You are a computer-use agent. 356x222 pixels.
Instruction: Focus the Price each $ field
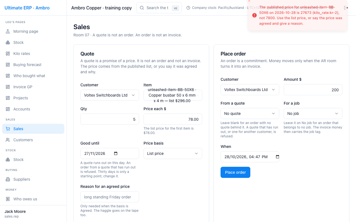[x=173, y=119]
